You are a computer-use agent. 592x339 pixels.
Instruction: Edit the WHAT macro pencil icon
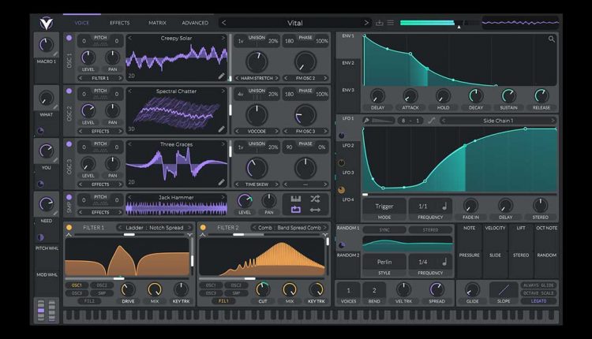pos(55,107)
